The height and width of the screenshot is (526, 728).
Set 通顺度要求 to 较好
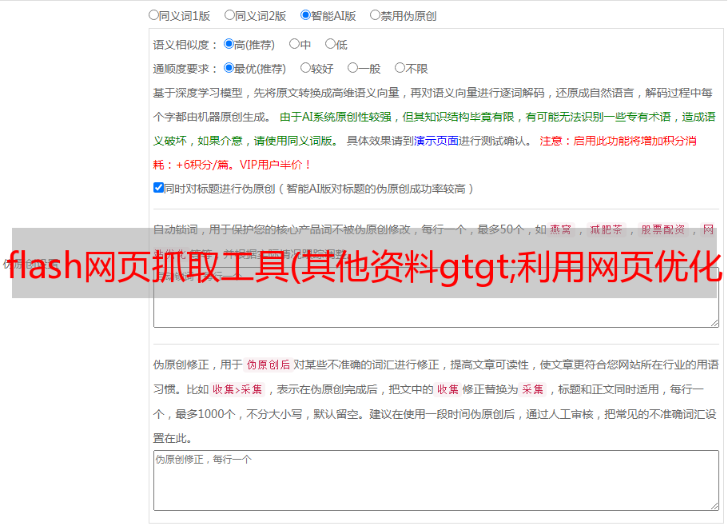point(305,68)
